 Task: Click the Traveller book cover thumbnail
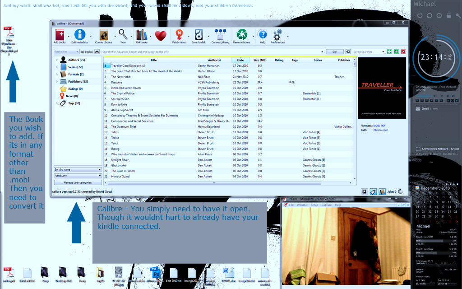382,88
